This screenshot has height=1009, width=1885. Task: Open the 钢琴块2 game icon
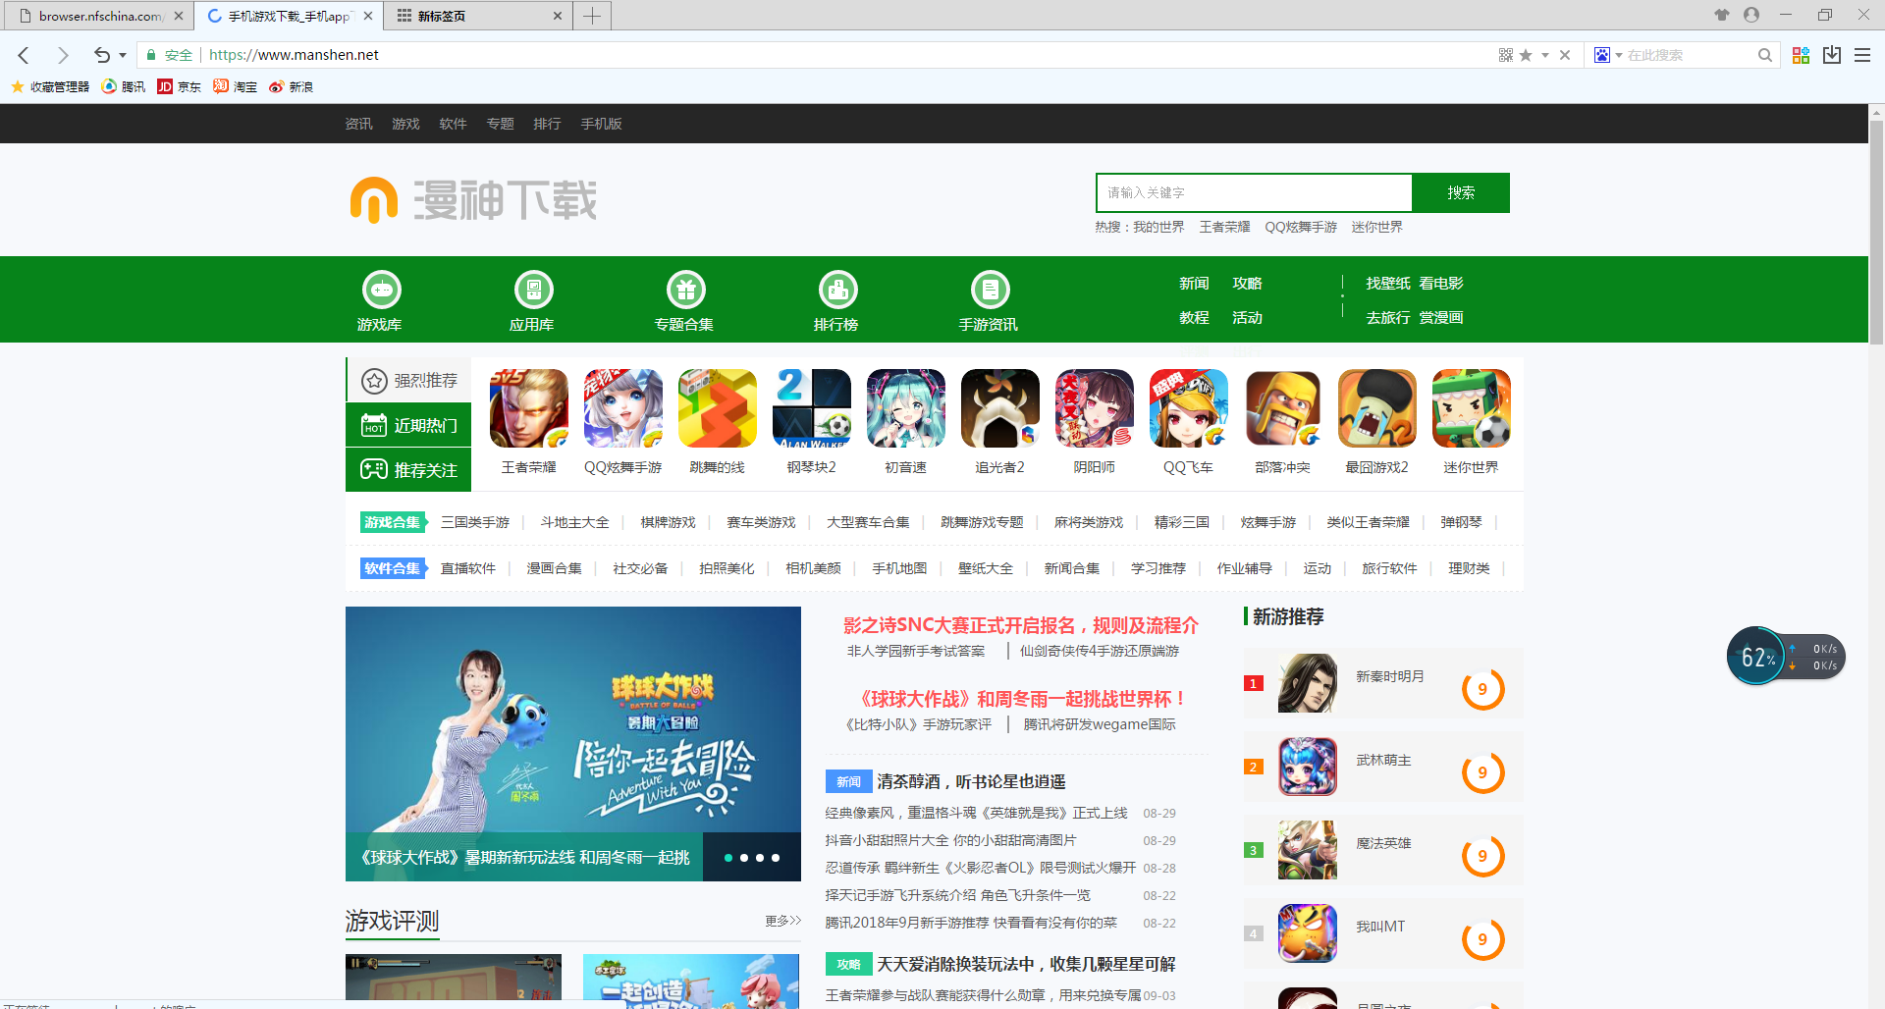click(x=812, y=408)
